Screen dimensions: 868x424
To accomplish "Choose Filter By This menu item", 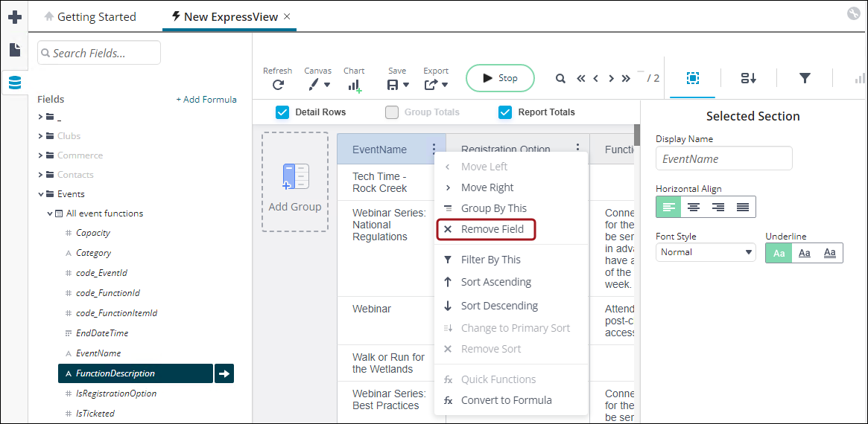I will click(511, 260).
